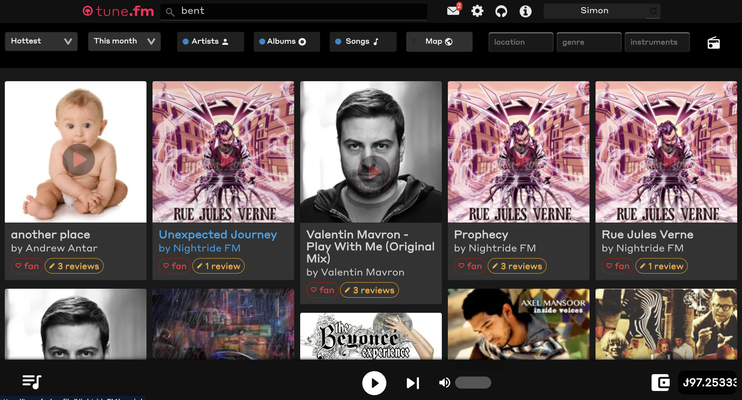The image size is (742, 400).
Task: Become a fan of another place
Action: [27, 266]
